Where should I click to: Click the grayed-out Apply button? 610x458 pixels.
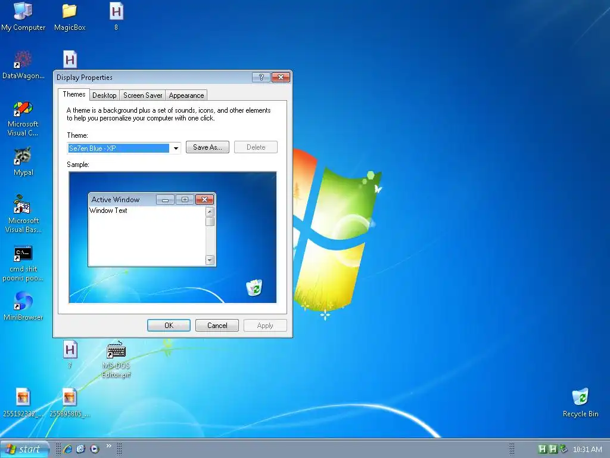(x=265, y=325)
